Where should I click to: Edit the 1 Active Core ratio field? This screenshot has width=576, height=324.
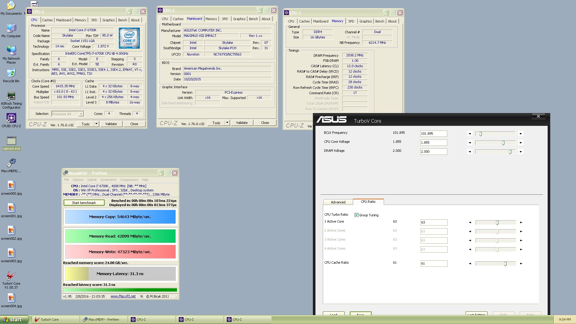tap(434, 222)
